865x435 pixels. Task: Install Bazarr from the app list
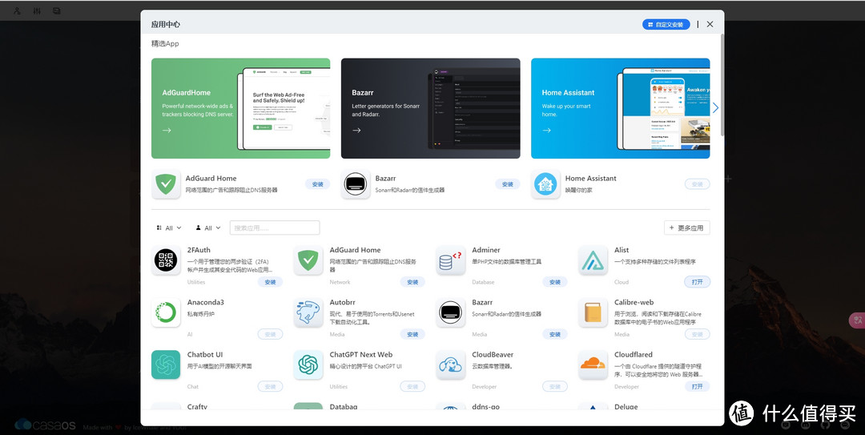coord(555,334)
